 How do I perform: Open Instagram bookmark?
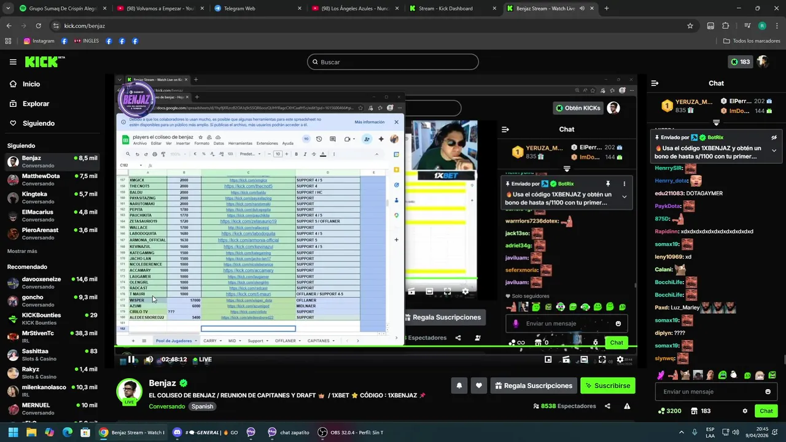coord(39,41)
